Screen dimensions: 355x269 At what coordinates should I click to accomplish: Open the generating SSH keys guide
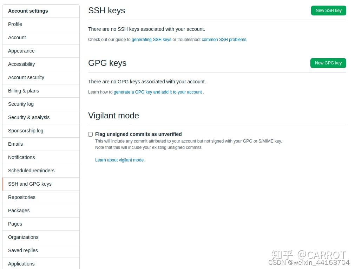point(151,40)
